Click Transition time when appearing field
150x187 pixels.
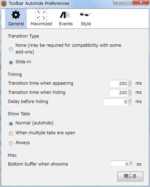click(119, 84)
